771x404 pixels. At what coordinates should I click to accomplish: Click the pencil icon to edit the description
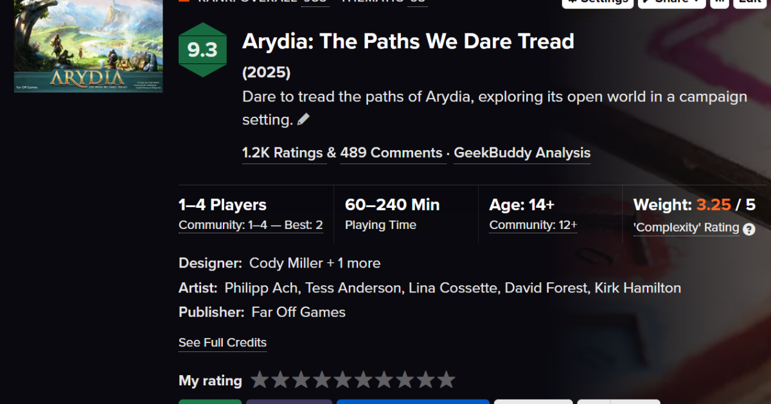(x=304, y=119)
